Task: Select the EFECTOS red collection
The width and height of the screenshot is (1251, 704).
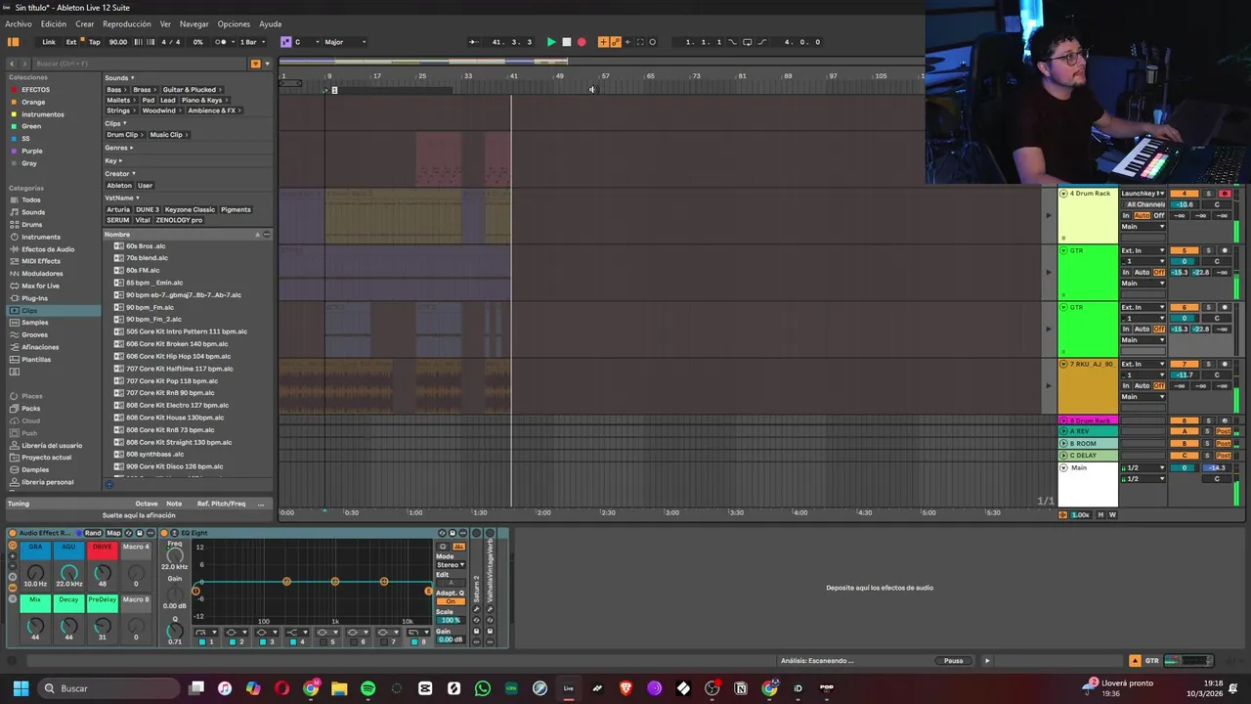Action: pyautogui.click(x=35, y=90)
